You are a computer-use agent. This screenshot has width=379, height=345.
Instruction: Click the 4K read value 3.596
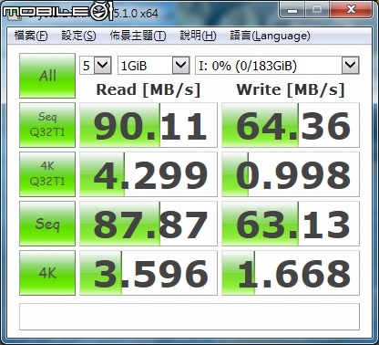(x=149, y=273)
